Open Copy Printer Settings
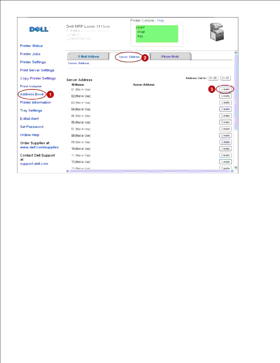Viewport: 280px width, 363px height. [38, 78]
